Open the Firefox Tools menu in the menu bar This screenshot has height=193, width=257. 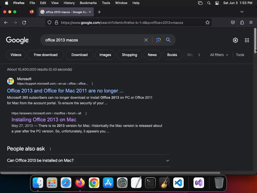point(106,3)
